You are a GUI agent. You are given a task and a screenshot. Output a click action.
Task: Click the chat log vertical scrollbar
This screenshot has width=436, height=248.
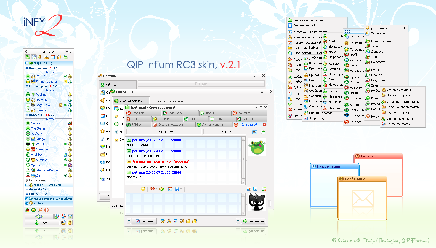(243, 161)
